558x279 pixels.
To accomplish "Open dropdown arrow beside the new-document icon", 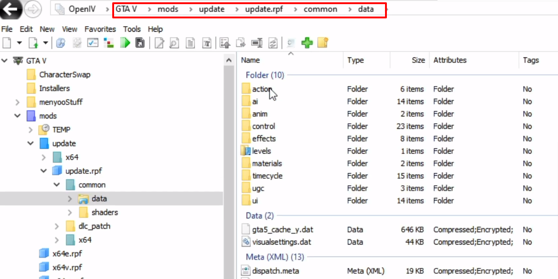I will pyautogui.click(x=19, y=43).
